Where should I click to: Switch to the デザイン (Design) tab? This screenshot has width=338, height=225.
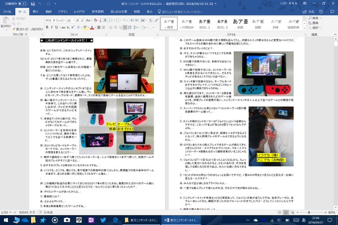[x=63, y=11]
